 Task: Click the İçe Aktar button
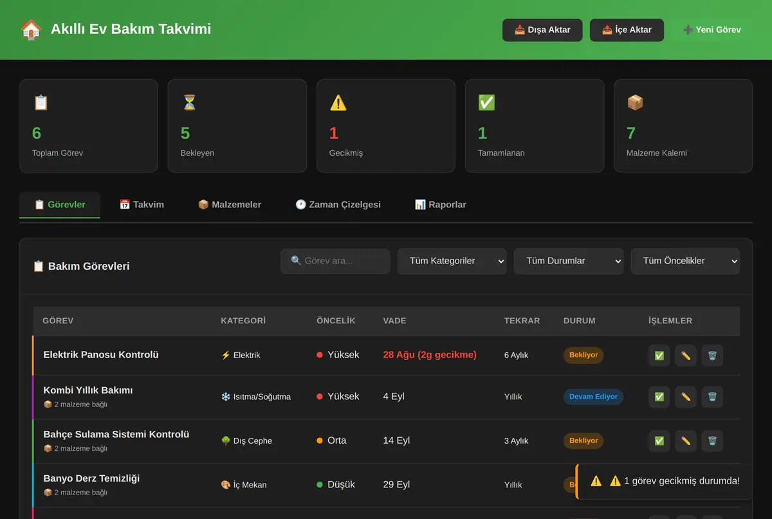coord(627,30)
